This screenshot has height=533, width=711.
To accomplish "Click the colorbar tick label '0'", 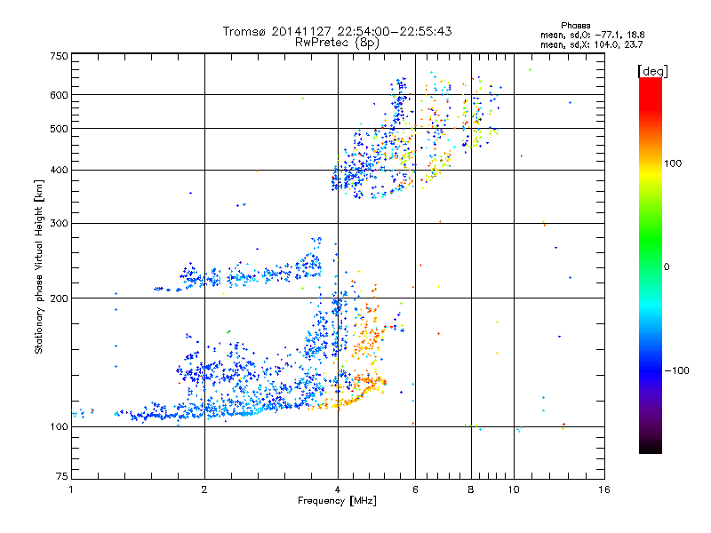I will 667,266.
